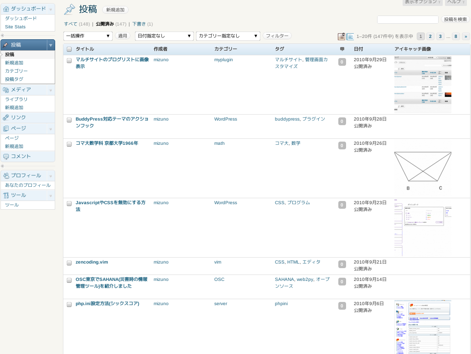Click the collapse arrow below コメント menu
Viewport: 471px width, 354px height.
click(2, 166)
